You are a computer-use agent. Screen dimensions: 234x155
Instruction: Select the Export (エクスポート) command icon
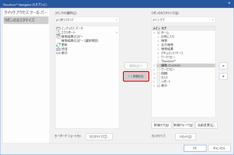tap(58, 32)
